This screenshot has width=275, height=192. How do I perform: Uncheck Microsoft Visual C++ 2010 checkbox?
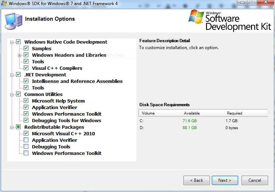click(26, 133)
